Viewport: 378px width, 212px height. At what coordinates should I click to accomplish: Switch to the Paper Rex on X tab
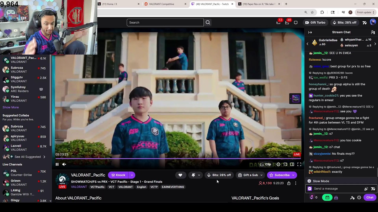click(258, 4)
